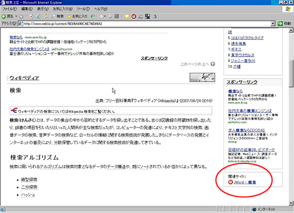Open the sidebar 社内文書の検索エンジンは link

coord(250,111)
